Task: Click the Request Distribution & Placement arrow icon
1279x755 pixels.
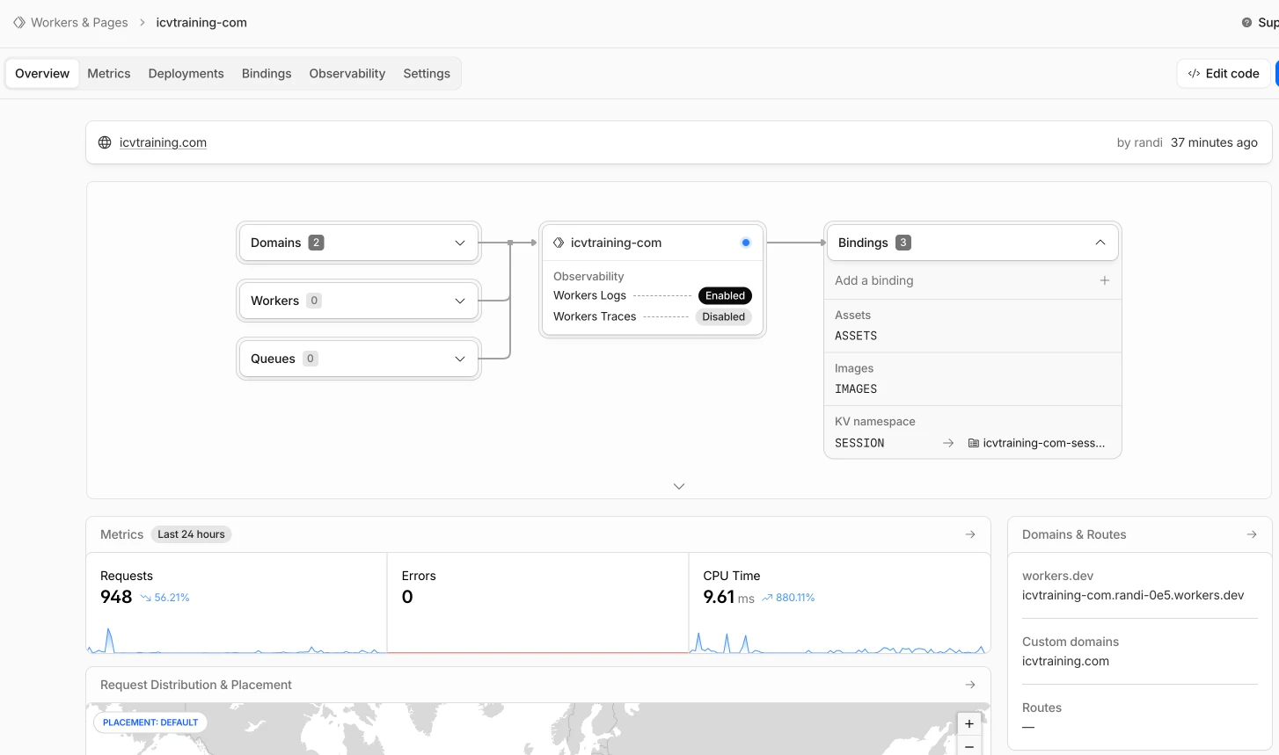Action: coord(970,684)
